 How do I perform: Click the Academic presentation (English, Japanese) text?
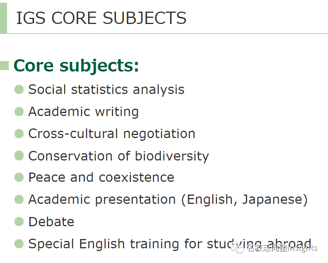coord(168,200)
